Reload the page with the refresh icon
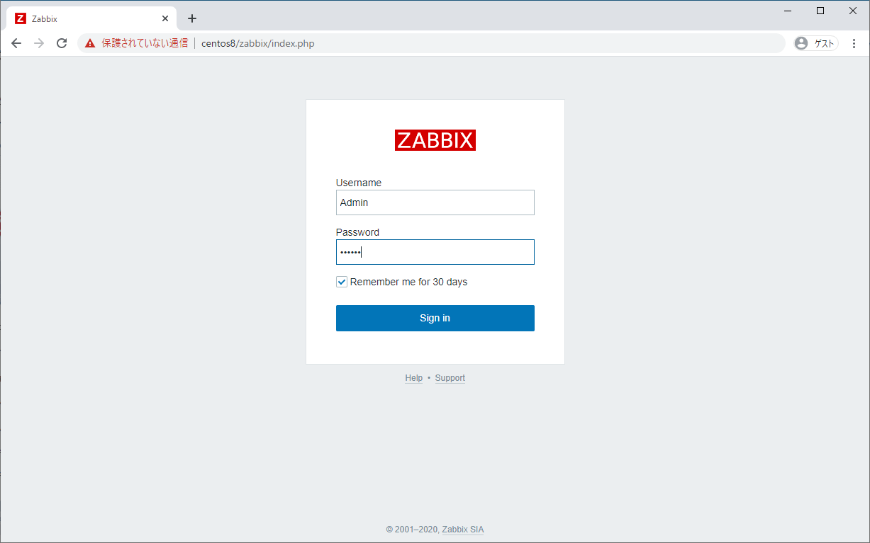This screenshot has width=870, height=543. [x=62, y=43]
